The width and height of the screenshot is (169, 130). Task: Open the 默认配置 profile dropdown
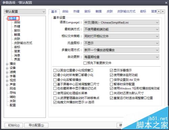25,12
